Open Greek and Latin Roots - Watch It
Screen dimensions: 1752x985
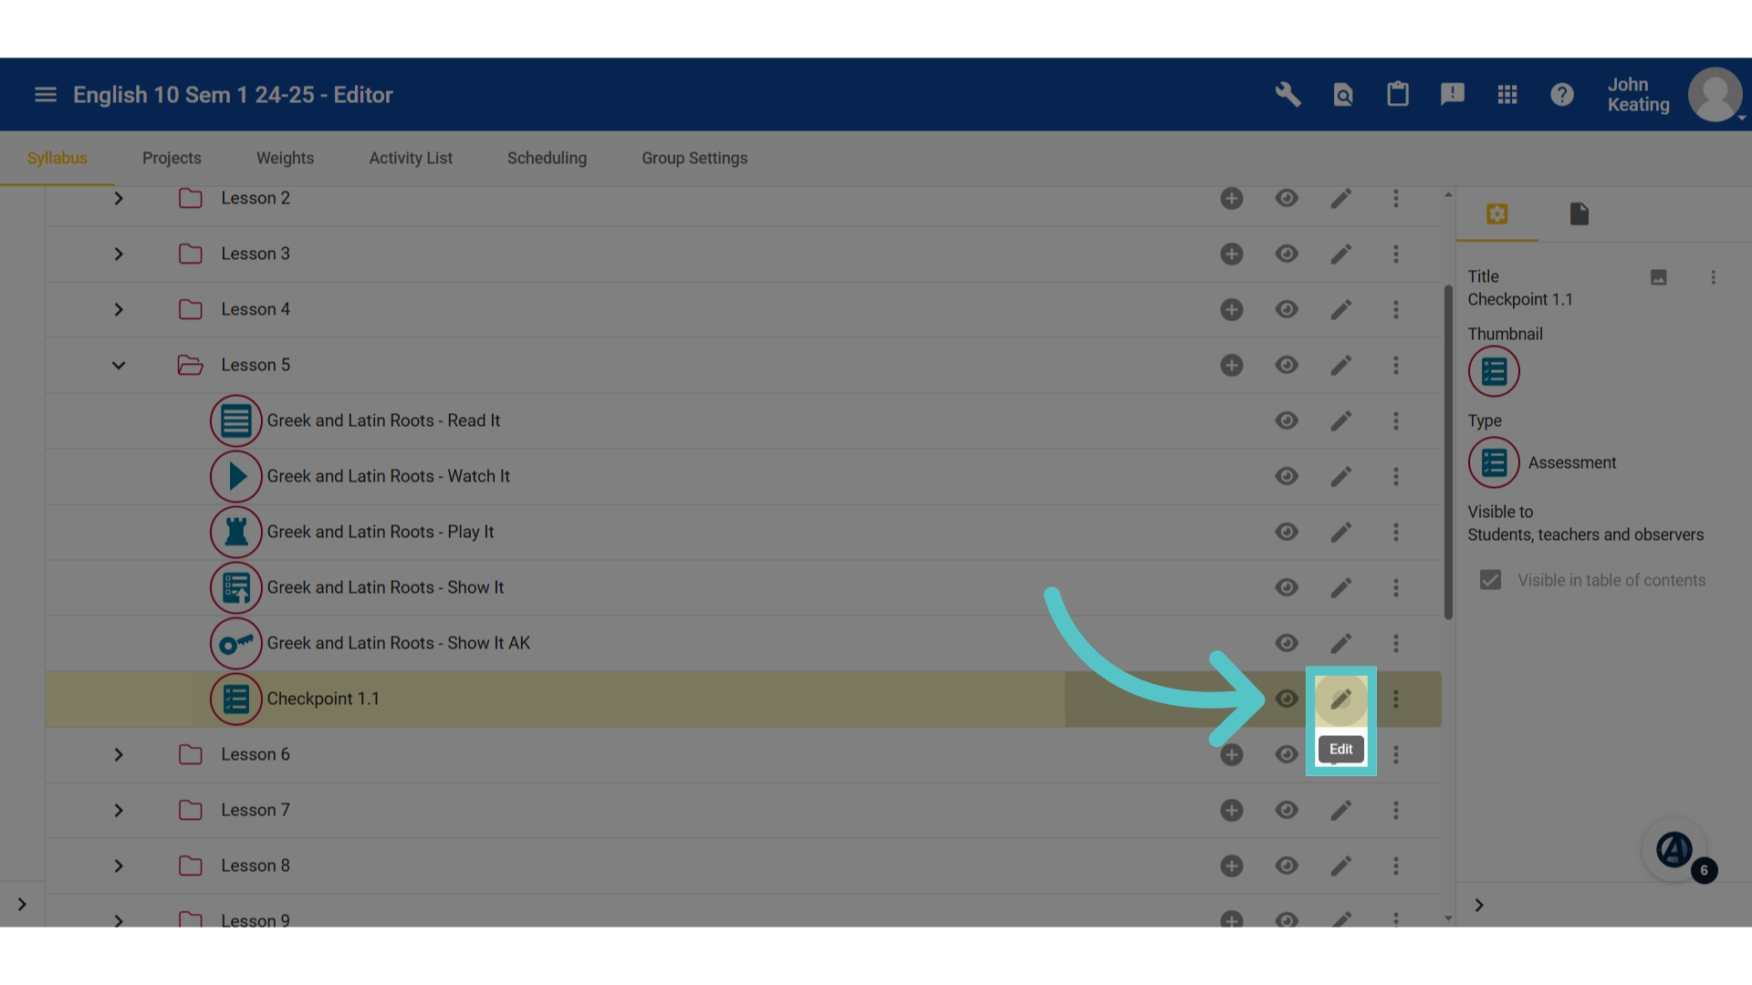pyautogui.click(x=388, y=477)
